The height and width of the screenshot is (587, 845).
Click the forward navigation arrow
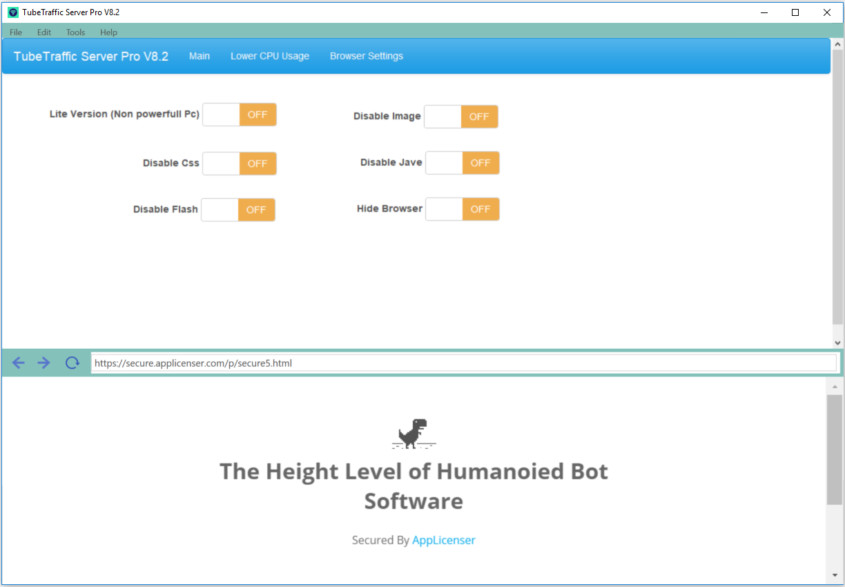[43, 363]
